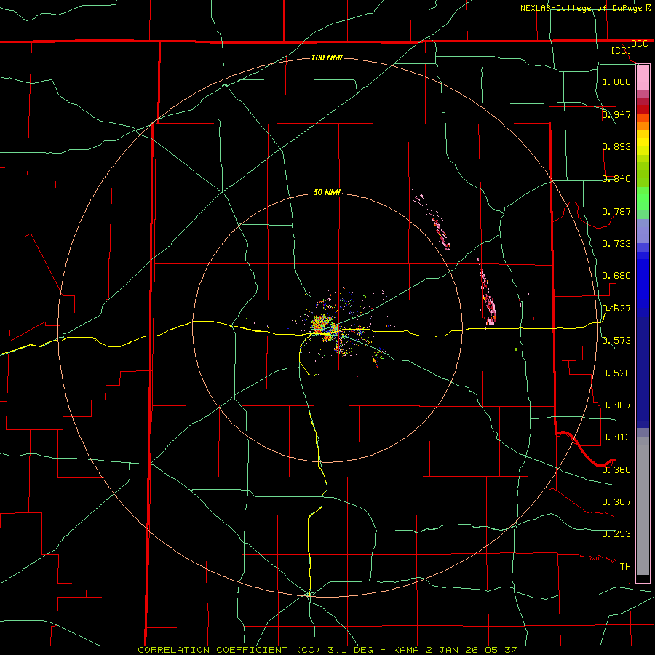Select the "DCC" legend heading
The image size is (655, 655).
click(639, 44)
